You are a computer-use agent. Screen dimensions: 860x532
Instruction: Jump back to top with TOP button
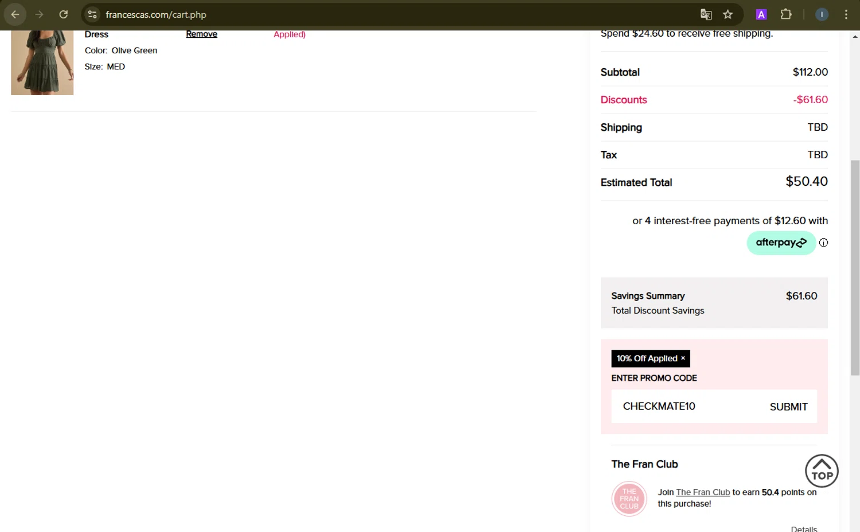click(x=822, y=471)
